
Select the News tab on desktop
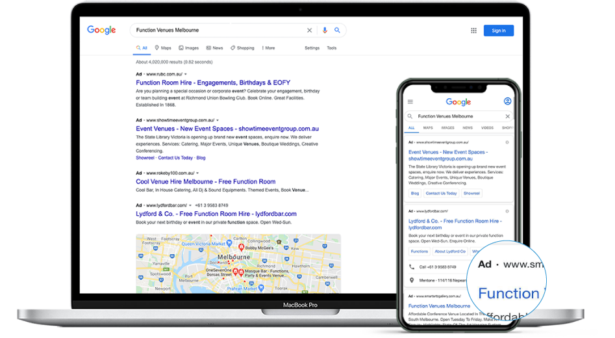(214, 48)
